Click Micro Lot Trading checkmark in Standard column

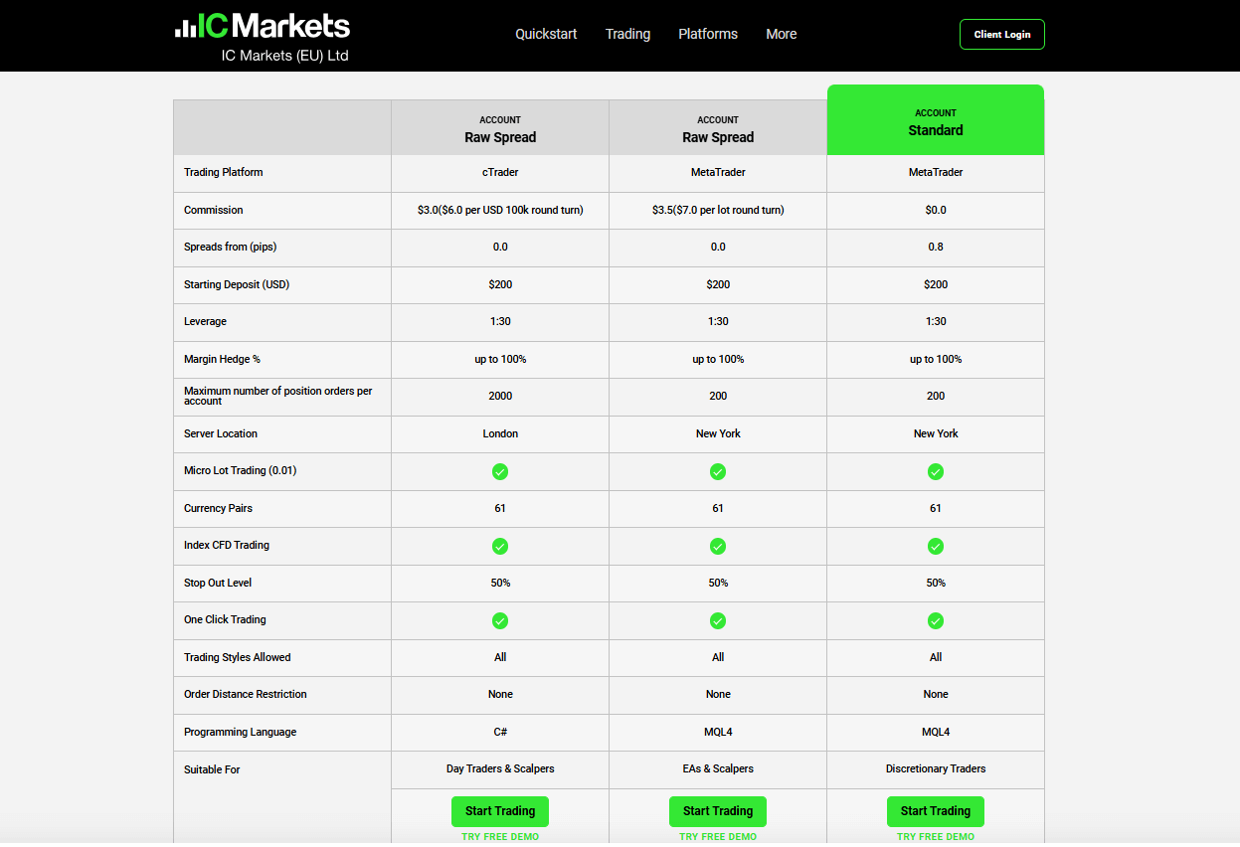pyautogui.click(x=936, y=471)
